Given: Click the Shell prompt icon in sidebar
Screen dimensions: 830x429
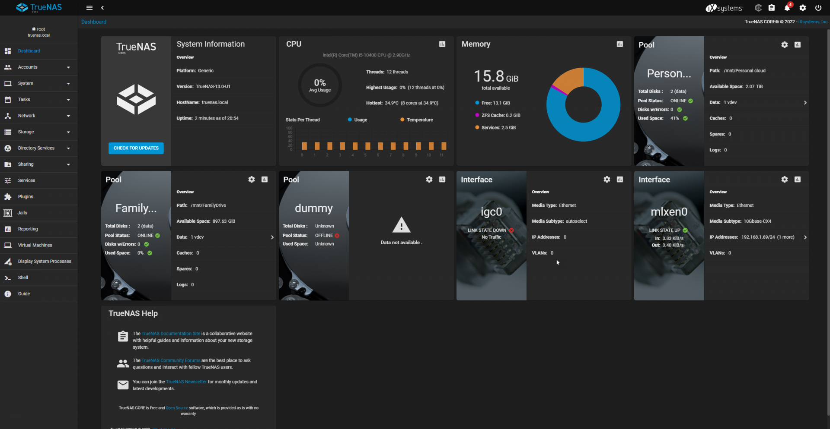Looking at the screenshot, I should [x=8, y=278].
